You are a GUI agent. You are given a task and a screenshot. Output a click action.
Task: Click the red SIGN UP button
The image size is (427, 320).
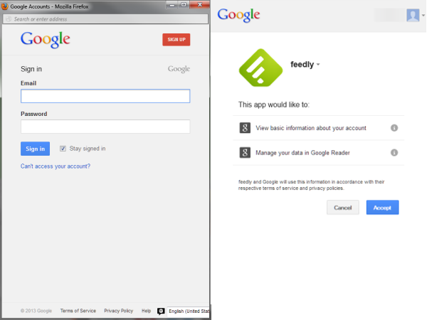(x=176, y=40)
